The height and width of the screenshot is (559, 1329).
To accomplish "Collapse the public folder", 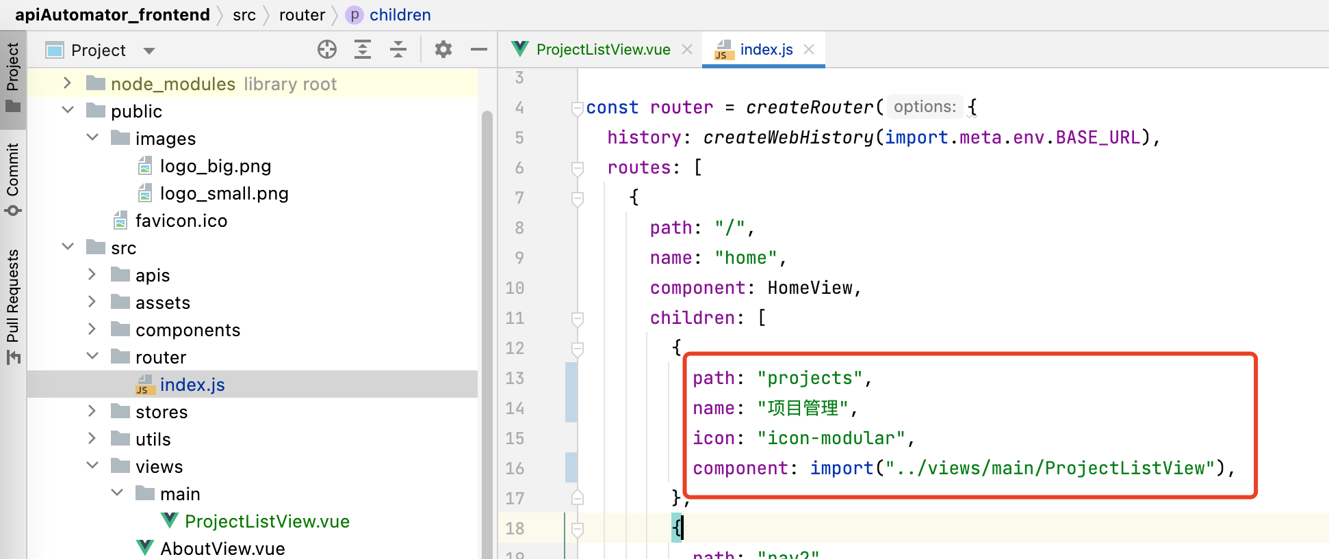I will pos(68,110).
